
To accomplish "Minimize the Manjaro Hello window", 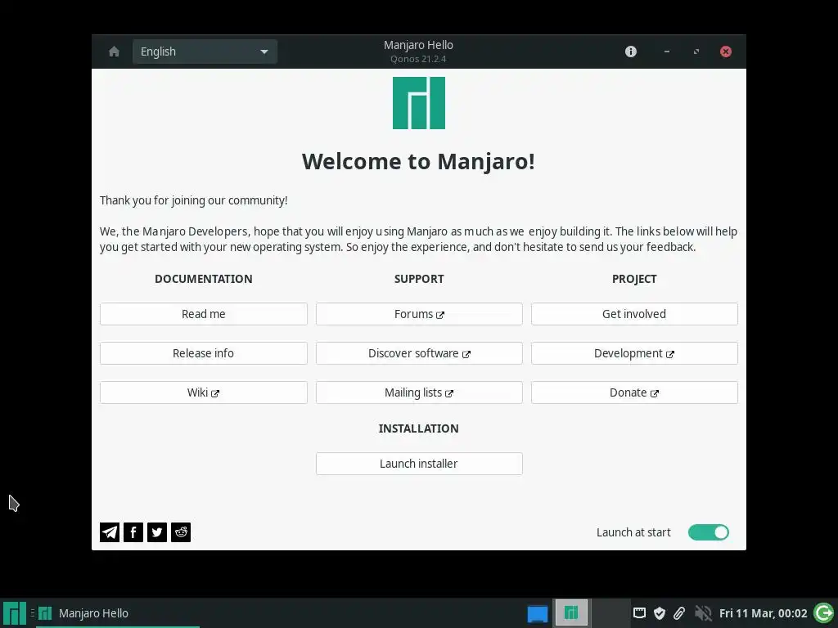I will click(666, 52).
